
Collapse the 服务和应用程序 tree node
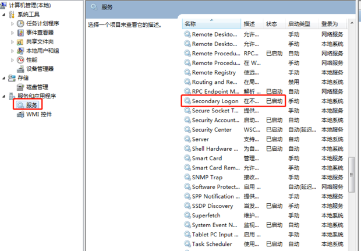point(5,96)
